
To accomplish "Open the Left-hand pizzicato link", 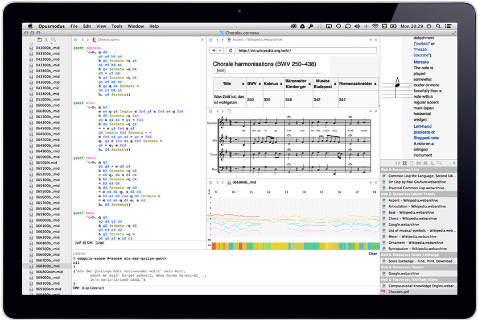I will tap(422, 129).
